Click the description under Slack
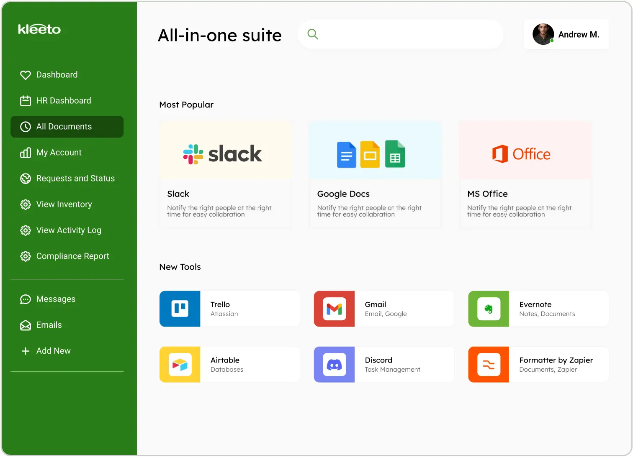This screenshot has height=457, width=633. point(219,211)
